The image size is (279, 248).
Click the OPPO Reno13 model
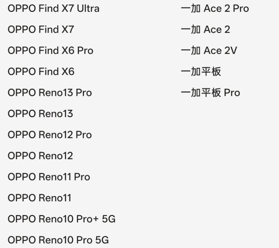[40, 114]
